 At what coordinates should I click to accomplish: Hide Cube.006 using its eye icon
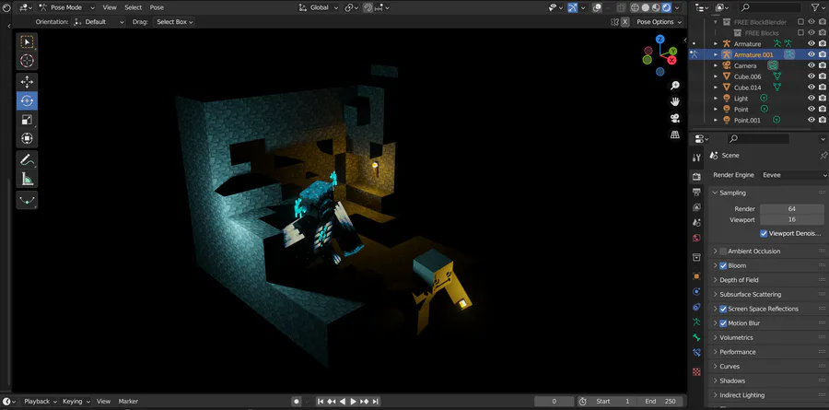tap(811, 76)
